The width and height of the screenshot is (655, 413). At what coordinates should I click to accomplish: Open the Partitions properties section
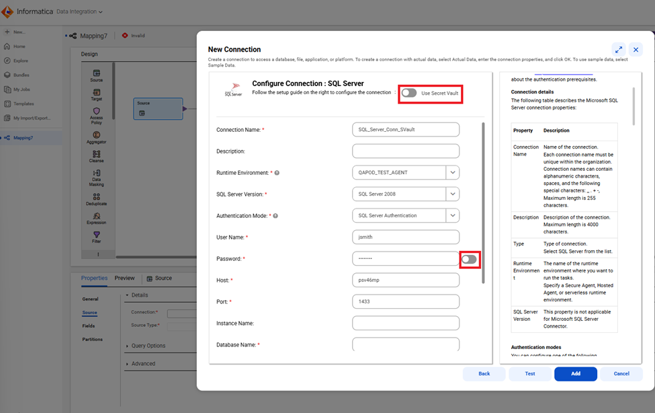tap(92, 340)
